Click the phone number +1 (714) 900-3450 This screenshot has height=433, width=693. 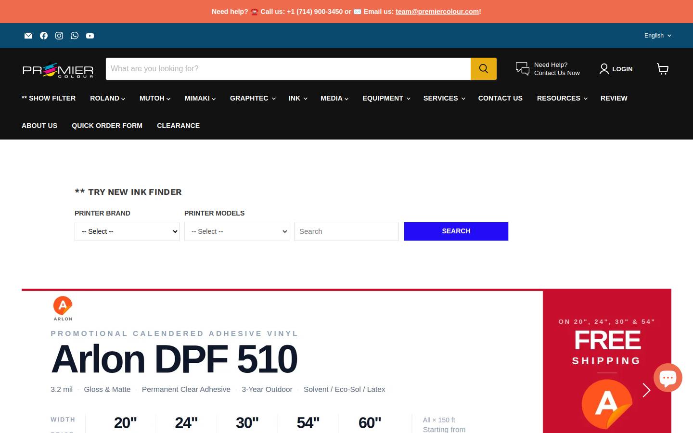pos(315,12)
